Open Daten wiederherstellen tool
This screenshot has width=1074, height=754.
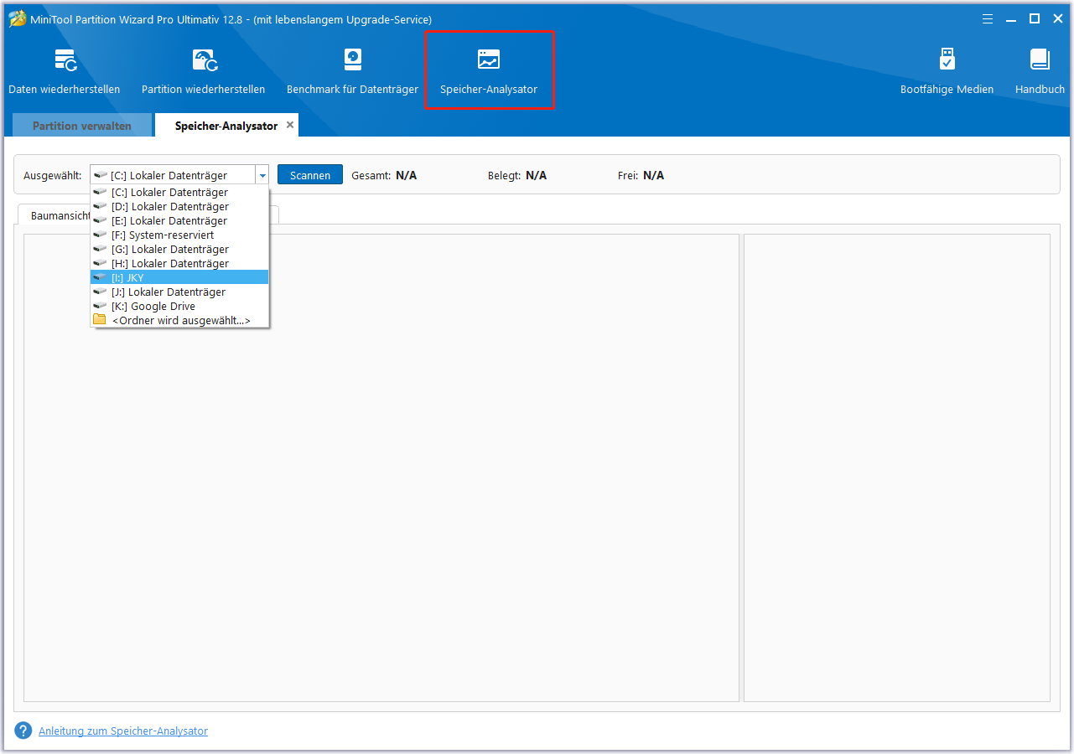[65, 71]
